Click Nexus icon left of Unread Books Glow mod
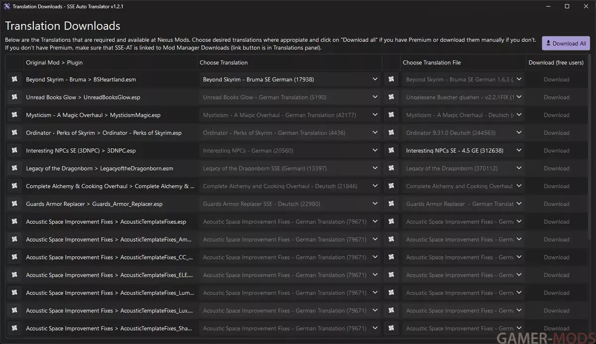This screenshot has width=596, height=344. coord(14,97)
